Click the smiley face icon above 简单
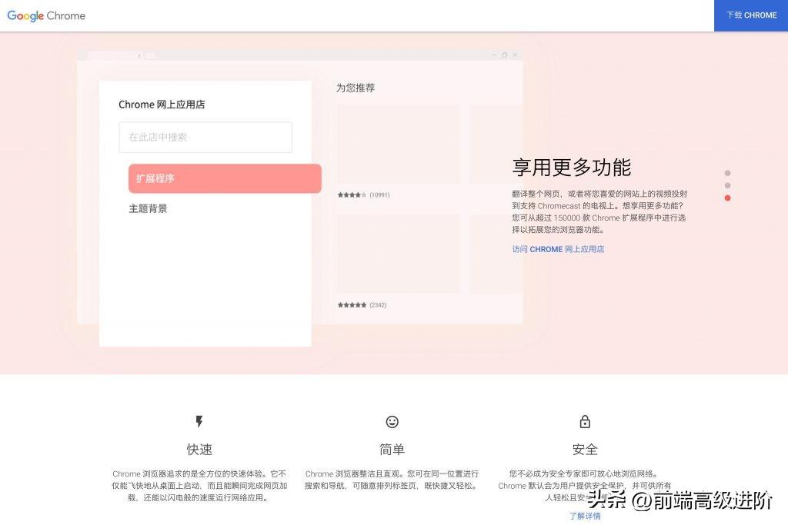 pos(392,421)
